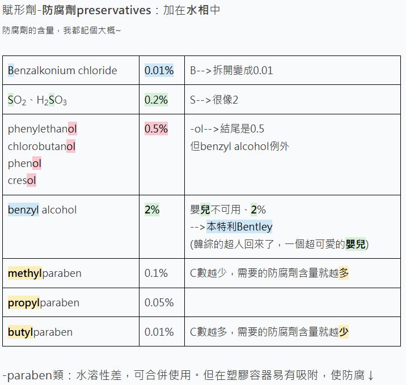Click the propylparaben cell
The width and height of the screenshot is (406, 385).
pyautogui.click(x=44, y=303)
